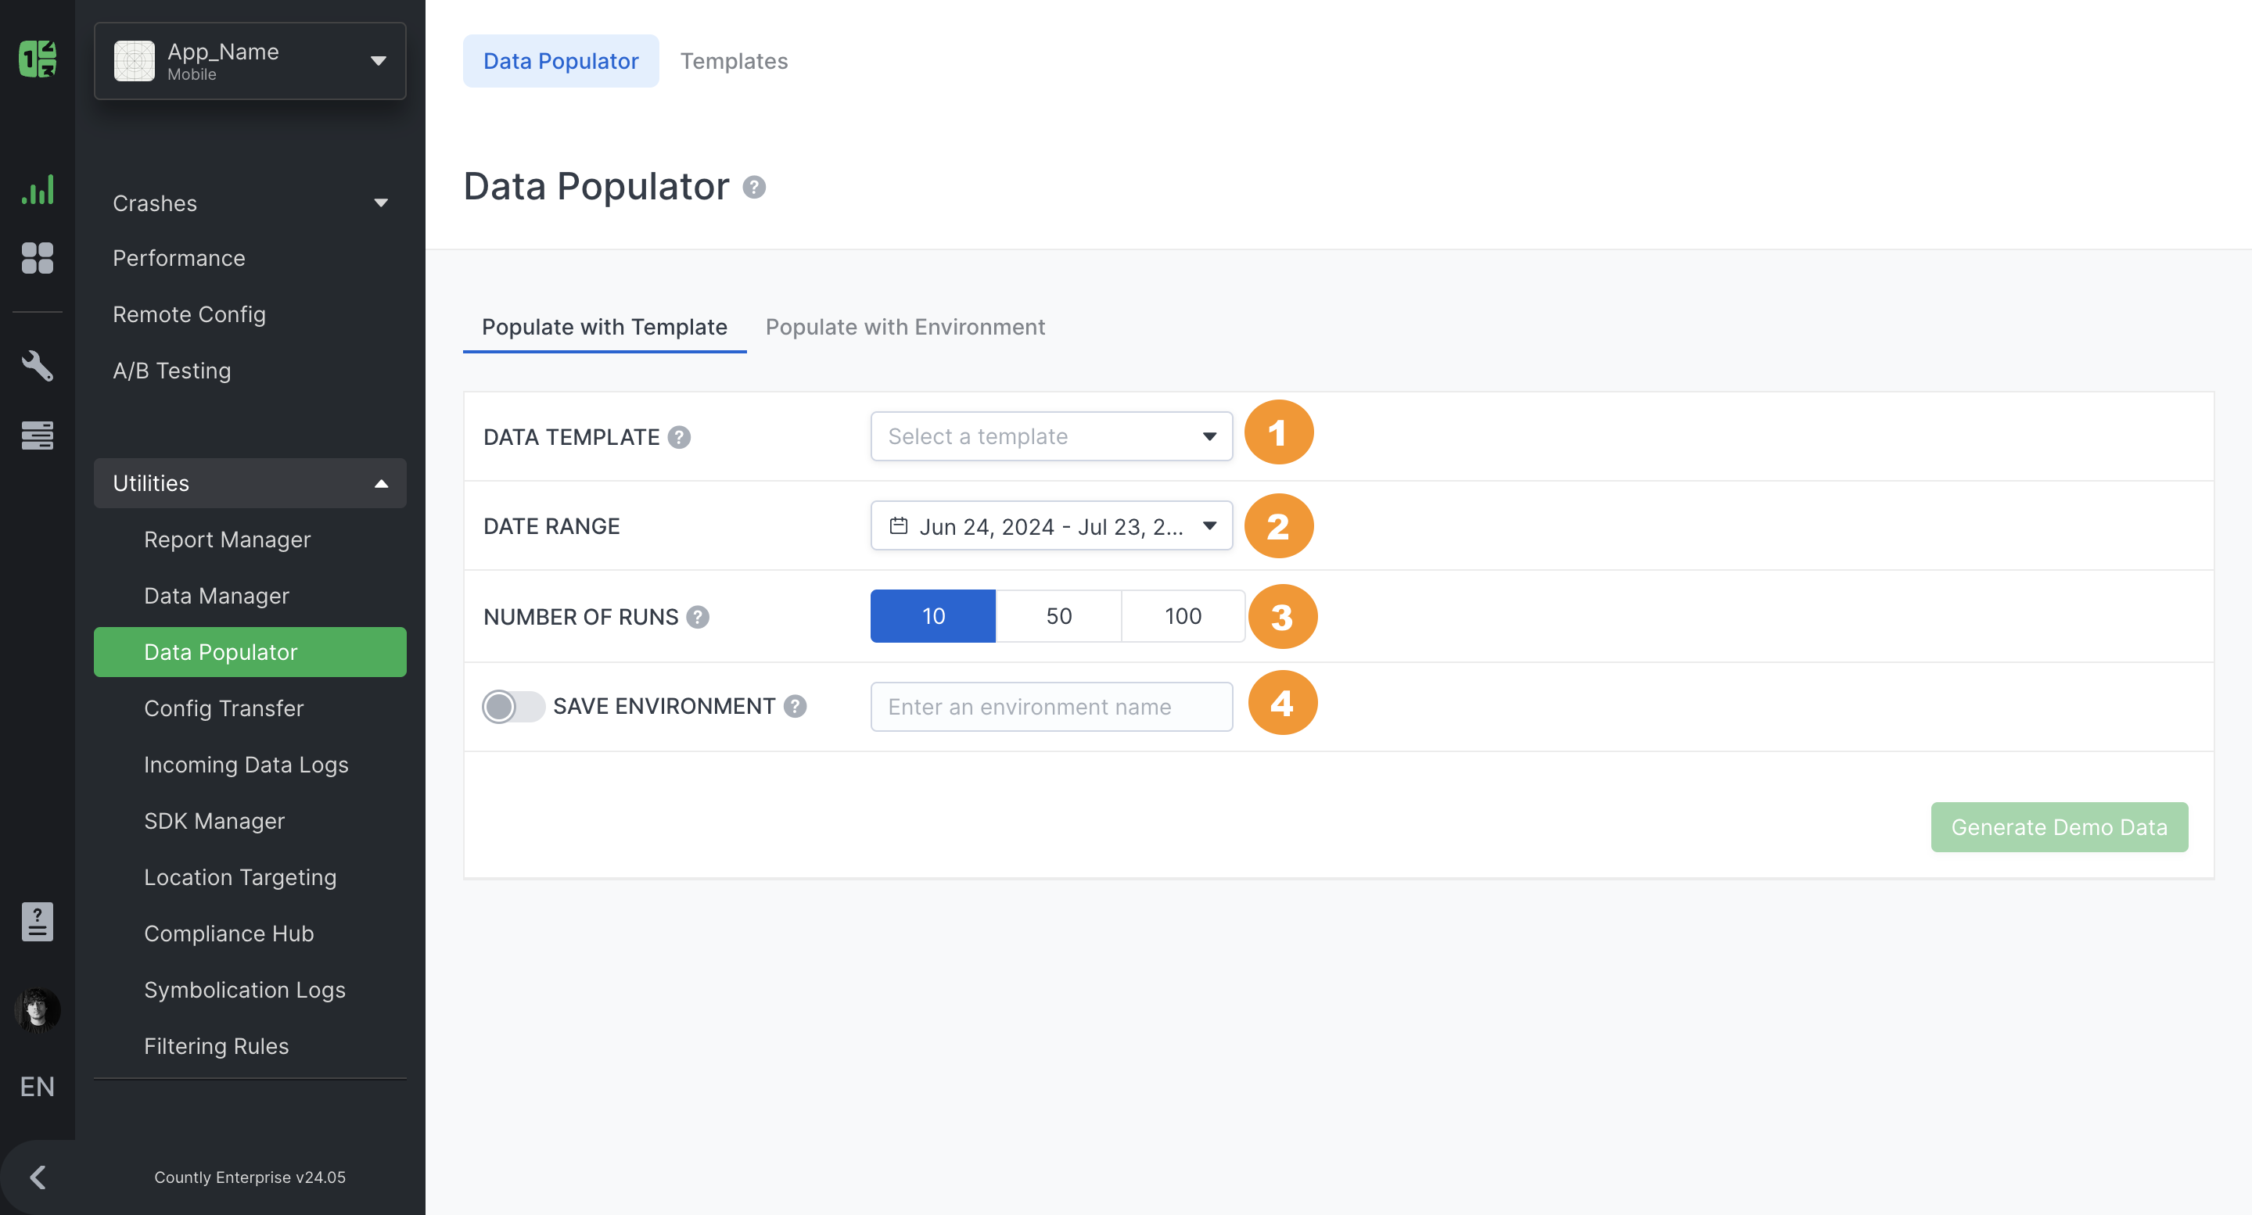Click Countly Enterprise v24.05 version text
This screenshot has height=1215, width=2252.
pos(250,1177)
